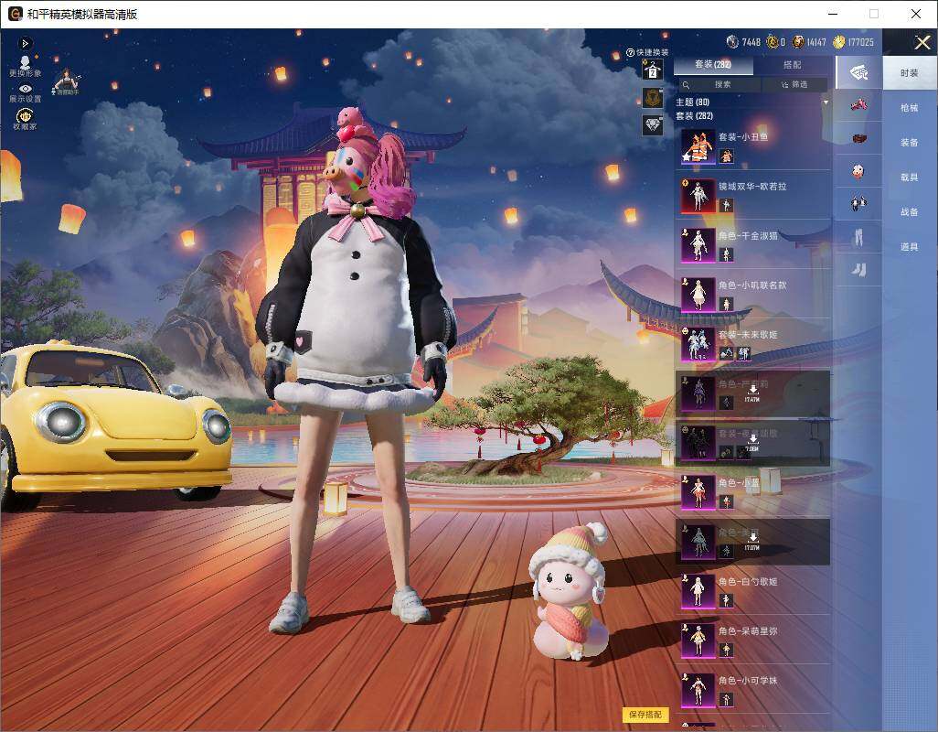938x732 pixels.
Task: Select the 主题 (80) category header
Action: tap(693, 102)
